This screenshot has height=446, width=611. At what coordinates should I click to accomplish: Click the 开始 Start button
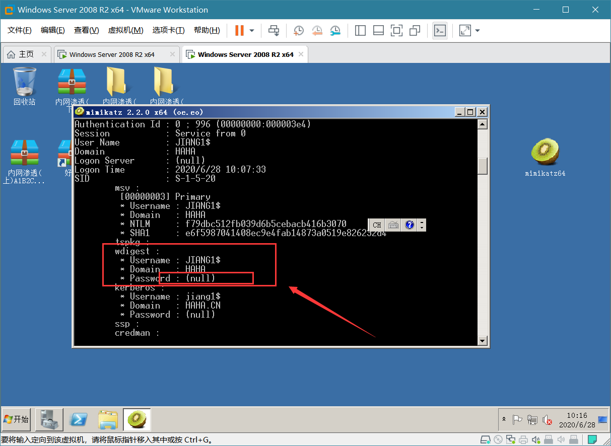tap(16, 419)
